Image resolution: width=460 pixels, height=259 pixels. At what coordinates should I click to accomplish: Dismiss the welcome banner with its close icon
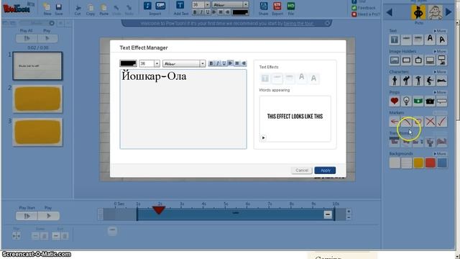(328, 23)
